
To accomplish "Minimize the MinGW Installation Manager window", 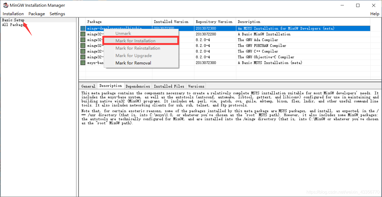I will (x=342, y=5).
